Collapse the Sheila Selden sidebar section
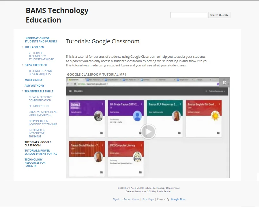 tap(22, 47)
